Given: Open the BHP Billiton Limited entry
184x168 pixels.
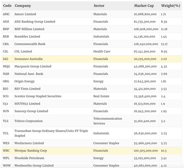Looking at the screenshot, I should click(29, 29).
